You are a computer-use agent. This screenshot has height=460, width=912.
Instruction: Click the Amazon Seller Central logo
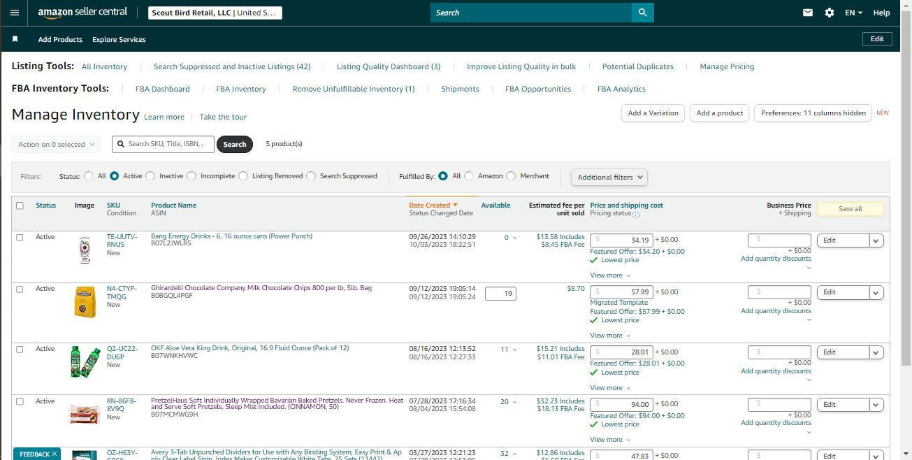point(82,13)
